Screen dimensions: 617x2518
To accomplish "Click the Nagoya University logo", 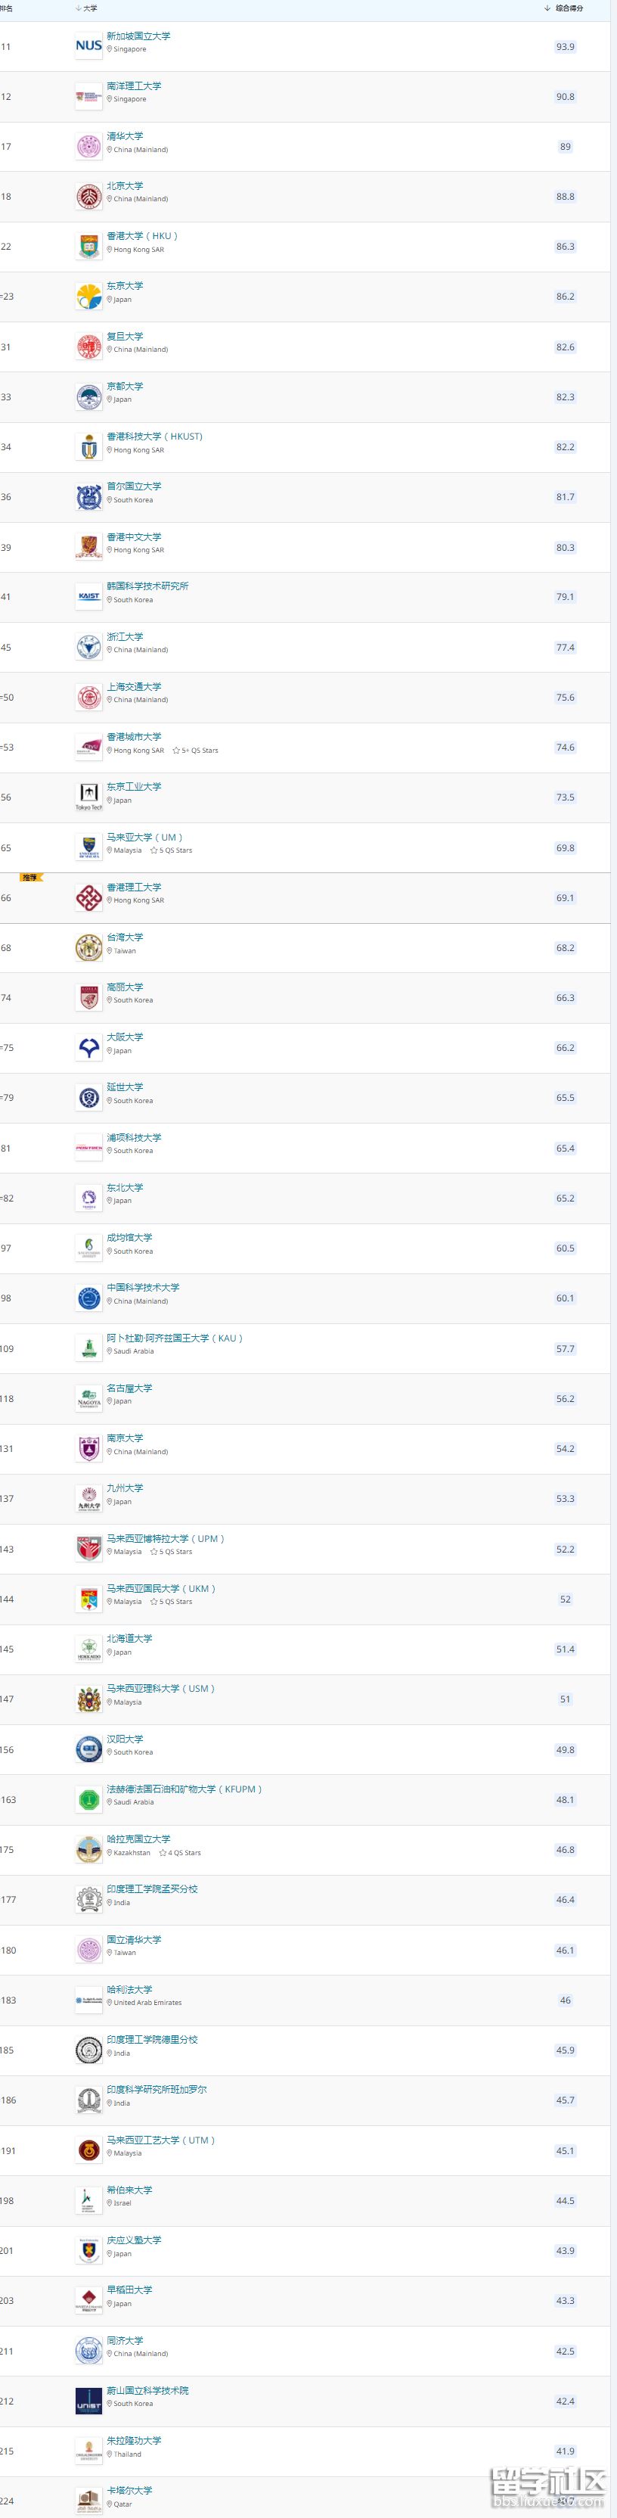I will [88, 1399].
